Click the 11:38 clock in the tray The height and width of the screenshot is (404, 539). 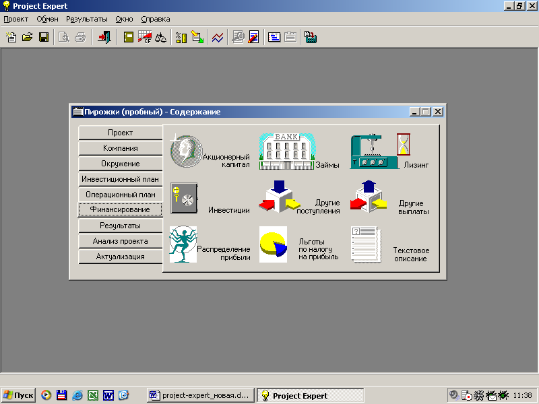(x=523, y=395)
